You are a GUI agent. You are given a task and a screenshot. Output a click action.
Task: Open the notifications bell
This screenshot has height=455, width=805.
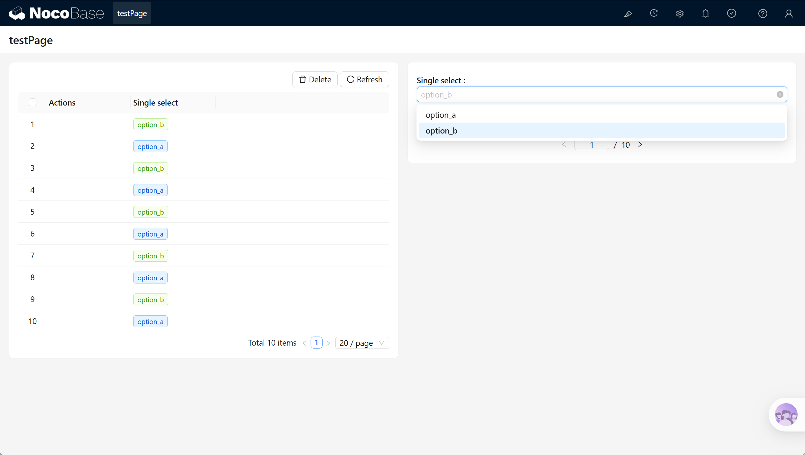pyautogui.click(x=706, y=14)
